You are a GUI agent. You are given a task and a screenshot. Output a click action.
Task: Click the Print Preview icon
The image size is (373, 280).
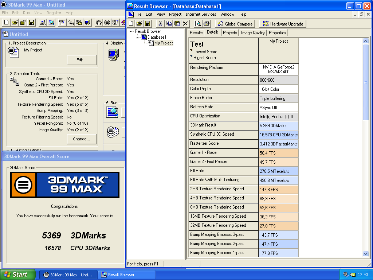click(198, 23)
